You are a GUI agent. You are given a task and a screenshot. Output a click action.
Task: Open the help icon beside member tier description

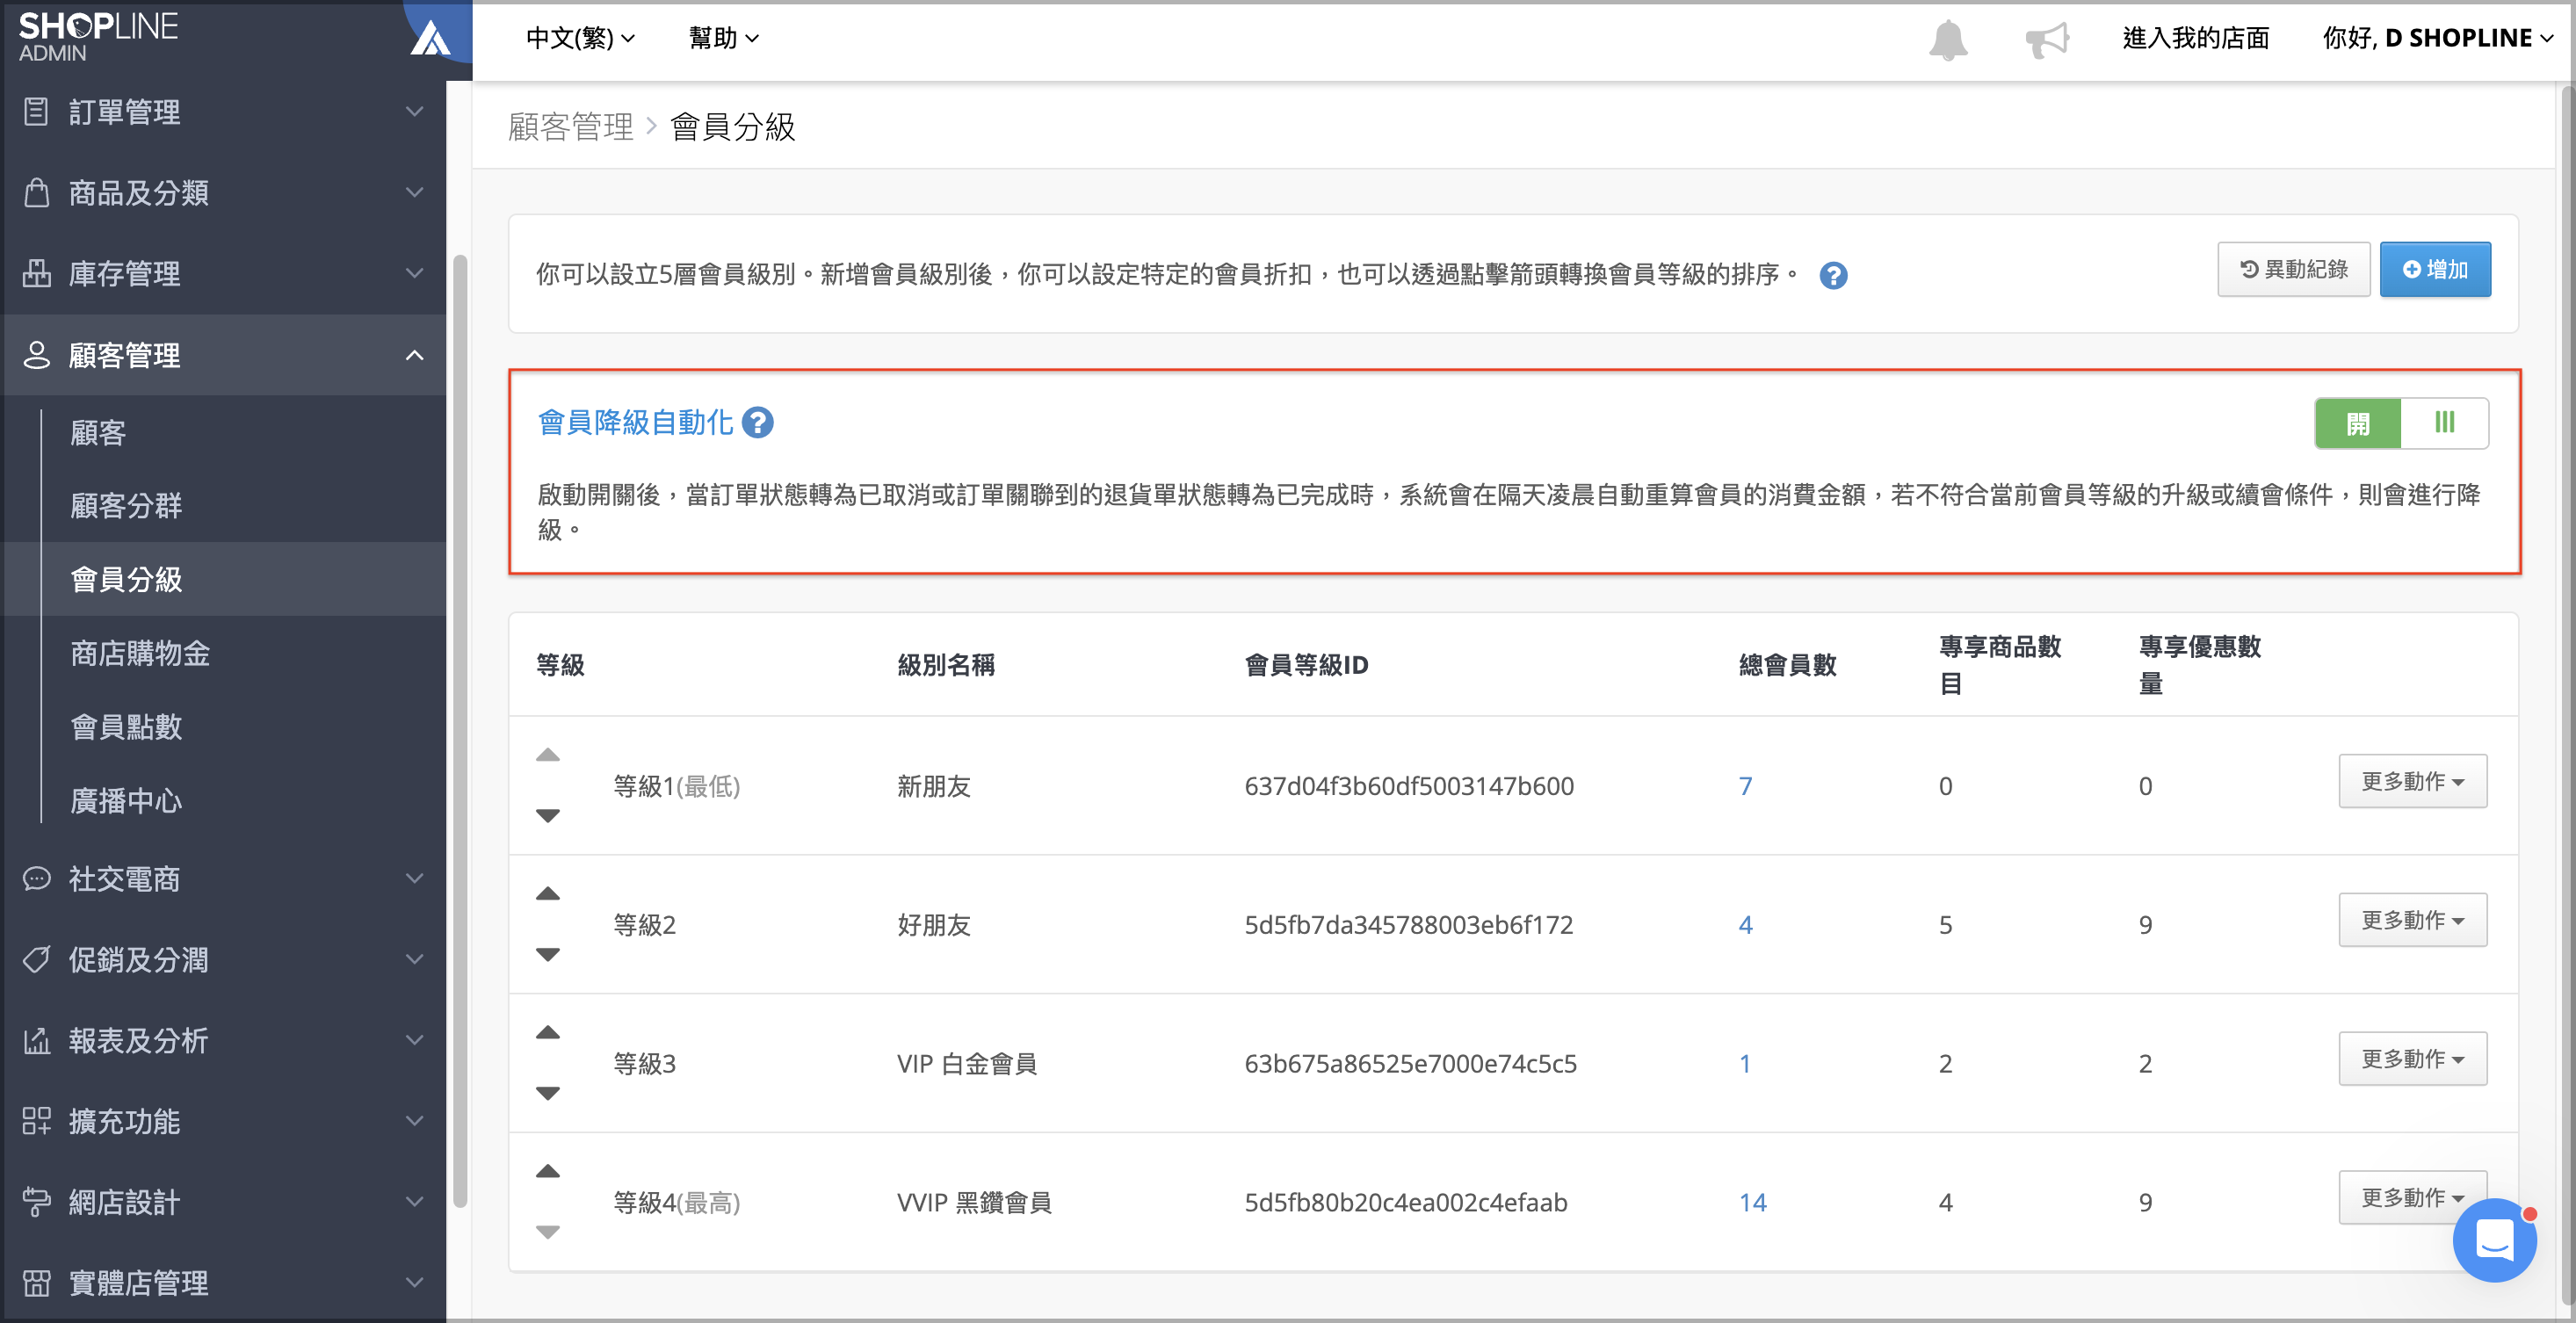(1833, 275)
